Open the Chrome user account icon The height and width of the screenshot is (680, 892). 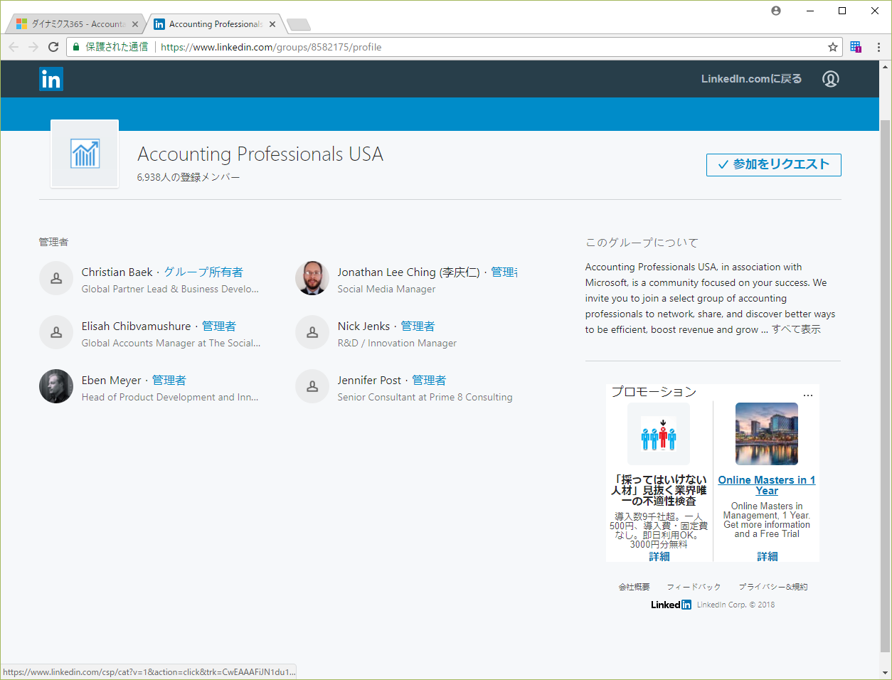click(776, 11)
